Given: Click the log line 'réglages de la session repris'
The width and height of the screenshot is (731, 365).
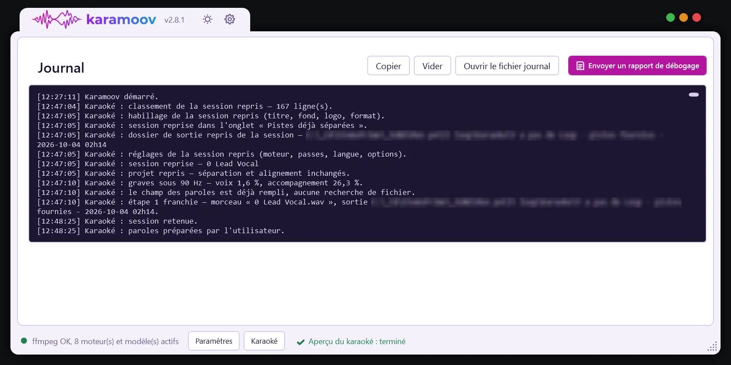Looking at the screenshot, I should [x=221, y=154].
